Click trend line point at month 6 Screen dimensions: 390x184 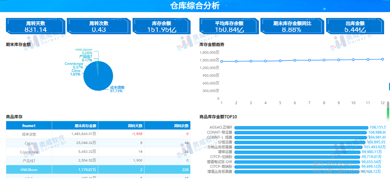click(x=295, y=60)
